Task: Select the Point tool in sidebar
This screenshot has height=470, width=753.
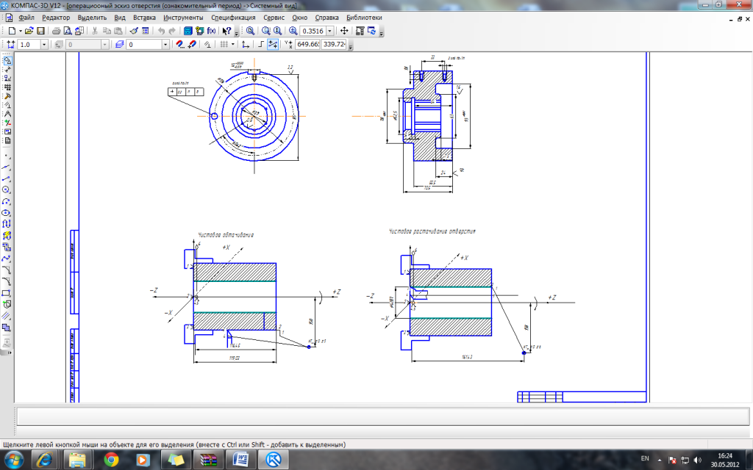Action: 6,156
